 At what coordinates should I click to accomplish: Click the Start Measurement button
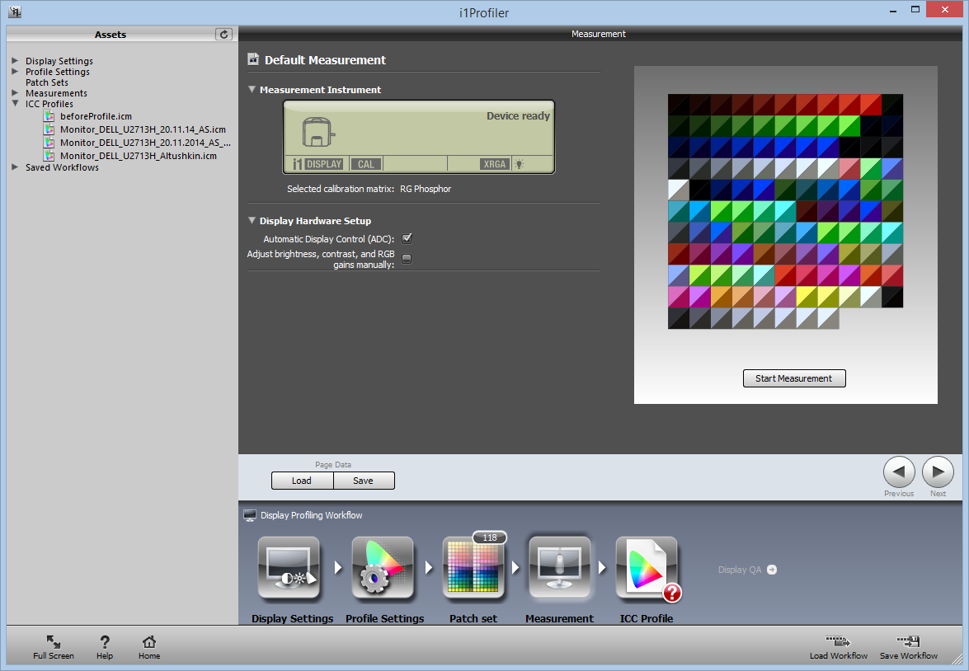pos(794,378)
